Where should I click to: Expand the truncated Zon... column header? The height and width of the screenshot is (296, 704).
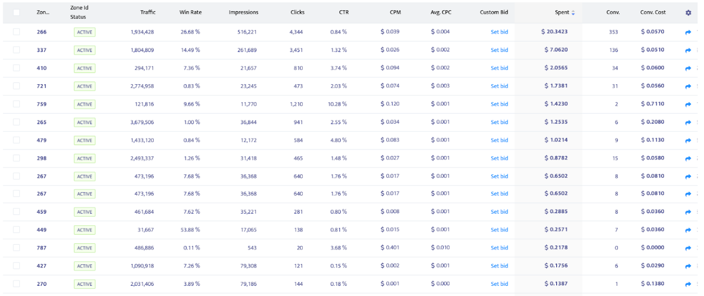pos(43,12)
